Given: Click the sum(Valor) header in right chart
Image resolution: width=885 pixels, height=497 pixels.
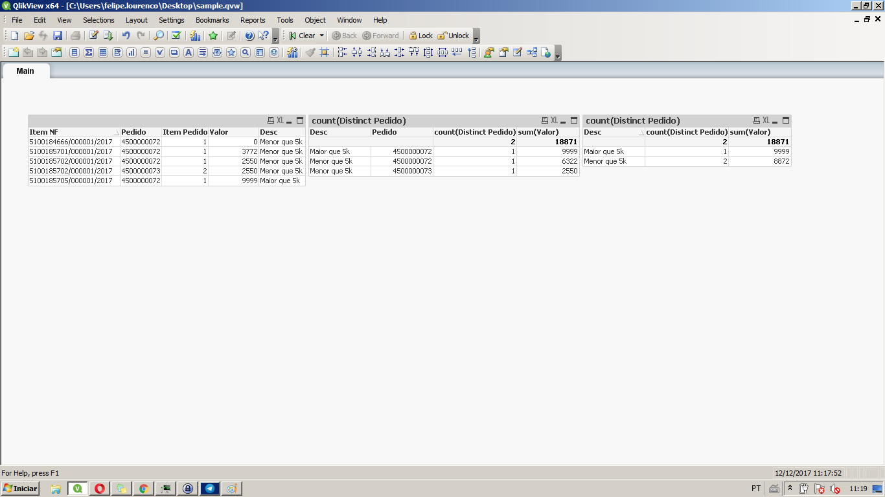Looking at the screenshot, I should pos(759,132).
